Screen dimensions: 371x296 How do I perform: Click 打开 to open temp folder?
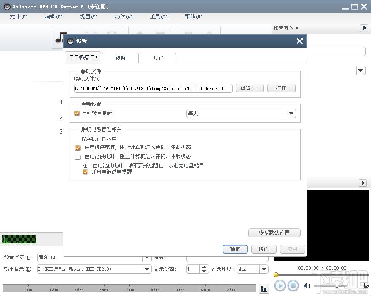pos(281,88)
